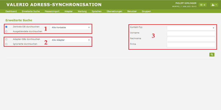Open the Kontakt-Typ dropdown
The image size is (221, 110).
(x=191, y=28)
